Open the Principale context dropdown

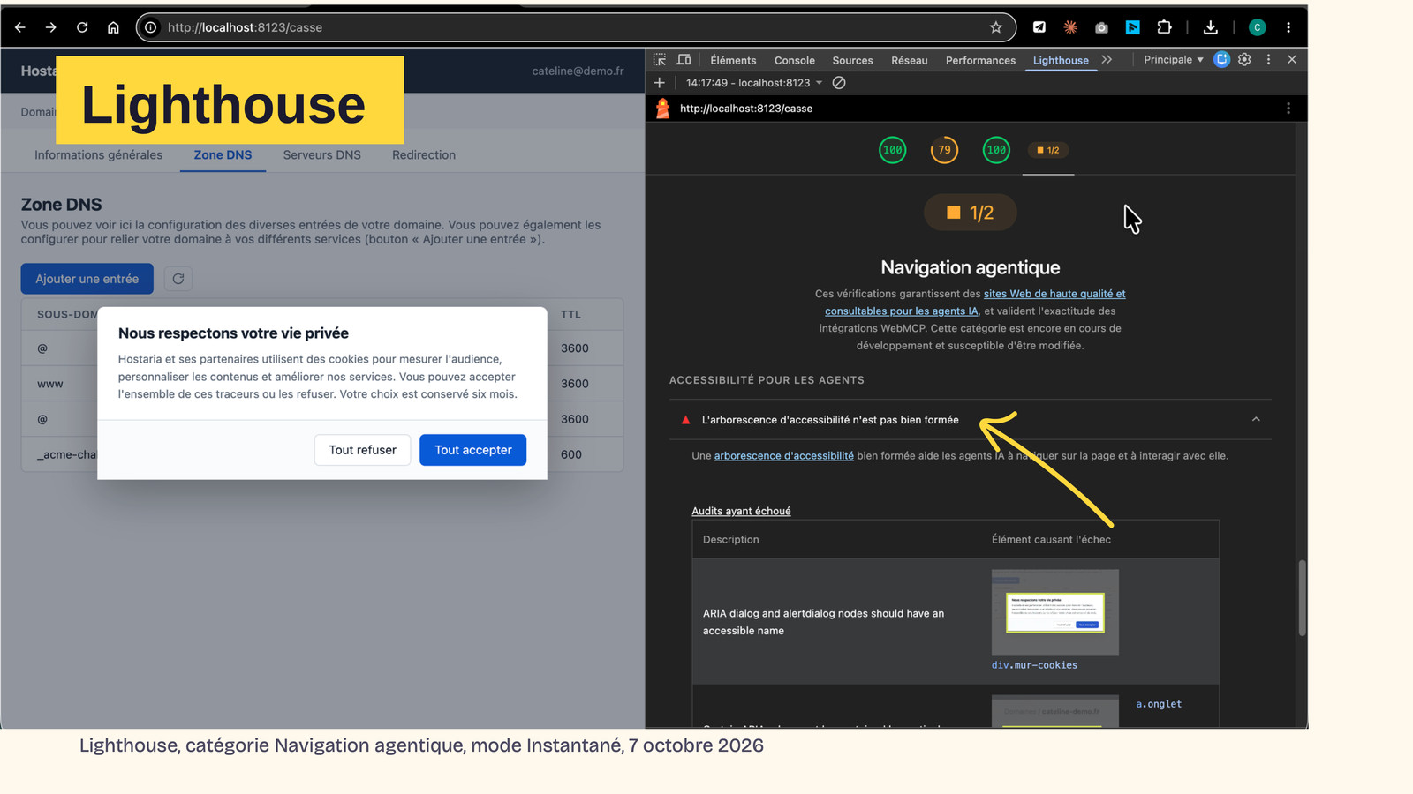[x=1174, y=60]
